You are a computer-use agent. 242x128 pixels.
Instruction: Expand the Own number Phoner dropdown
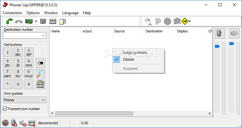[25, 100]
